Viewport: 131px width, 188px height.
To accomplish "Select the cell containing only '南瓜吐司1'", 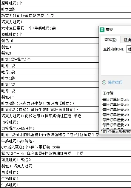I will coord(66,172).
